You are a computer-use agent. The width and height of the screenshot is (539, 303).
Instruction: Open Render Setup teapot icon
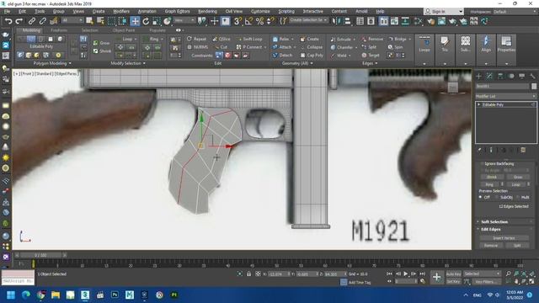click(430, 21)
